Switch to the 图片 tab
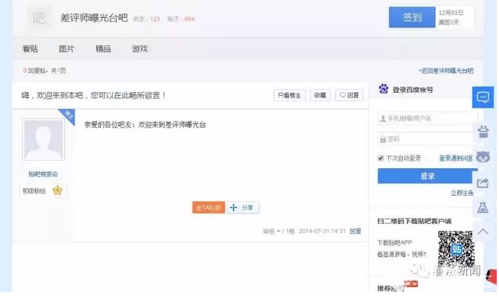Image resolution: width=499 pixels, height=296 pixels. (66, 48)
